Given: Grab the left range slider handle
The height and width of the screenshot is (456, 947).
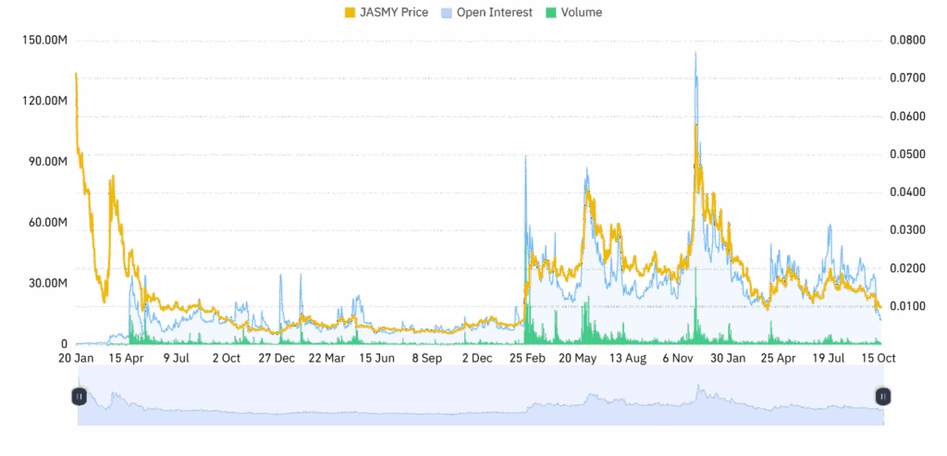Looking at the screenshot, I should coord(80,396).
